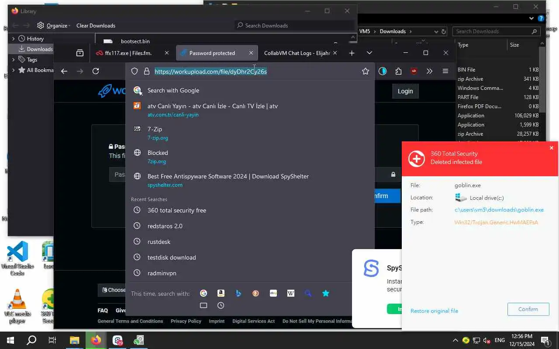
Task: Pick the atv Canlı Yayın suggestion
Action: click(x=250, y=110)
